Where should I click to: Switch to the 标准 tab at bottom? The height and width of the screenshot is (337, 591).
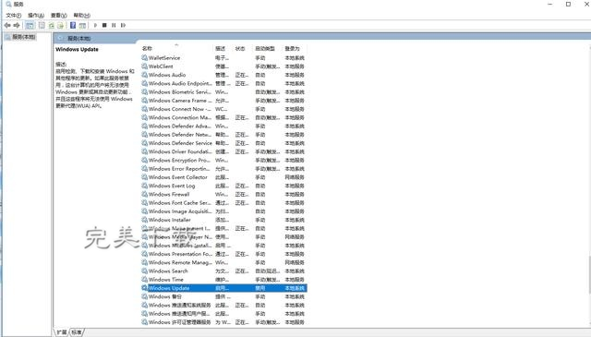click(x=77, y=332)
